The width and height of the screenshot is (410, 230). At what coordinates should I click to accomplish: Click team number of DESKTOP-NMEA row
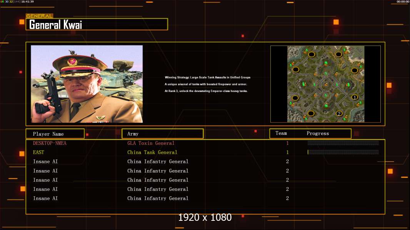click(287, 143)
